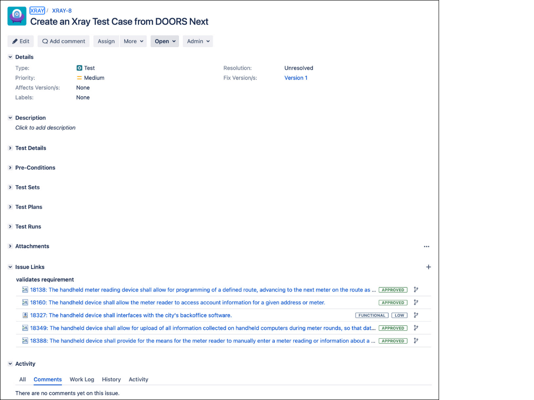Open the More dropdown menu
534x400 pixels.
pyautogui.click(x=133, y=41)
